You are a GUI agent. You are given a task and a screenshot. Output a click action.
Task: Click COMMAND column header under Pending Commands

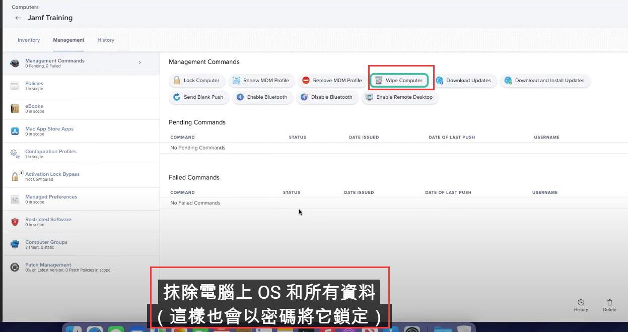[182, 138]
